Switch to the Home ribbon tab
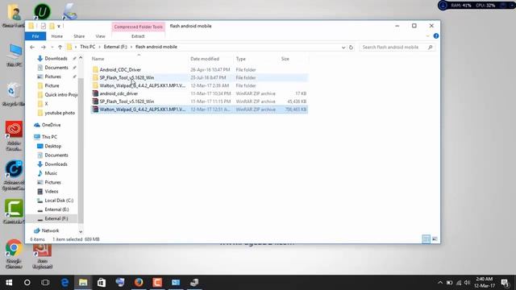Screen dimensions: 516x290 click(57, 36)
